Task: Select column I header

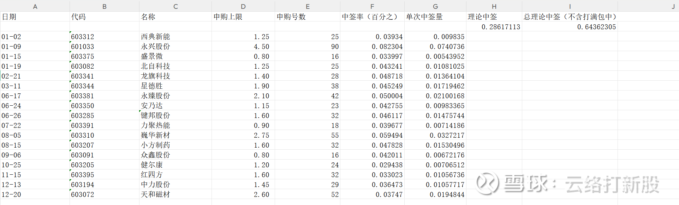Action: (570, 6)
